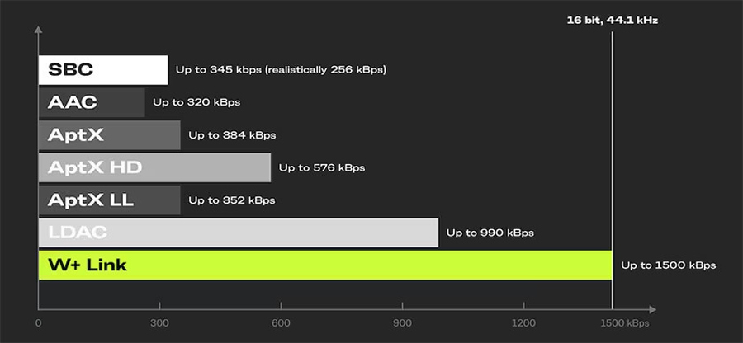Select the LDAC bar
The image size is (743, 343).
[x=239, y=233]
